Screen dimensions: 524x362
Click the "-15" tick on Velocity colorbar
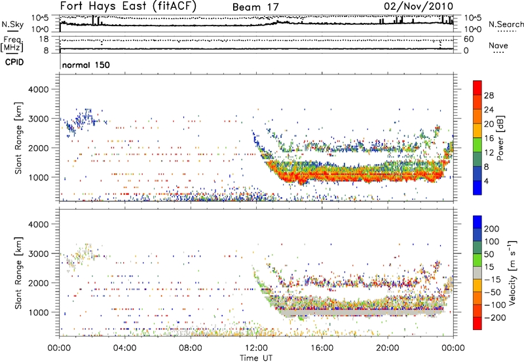point(492,280)
